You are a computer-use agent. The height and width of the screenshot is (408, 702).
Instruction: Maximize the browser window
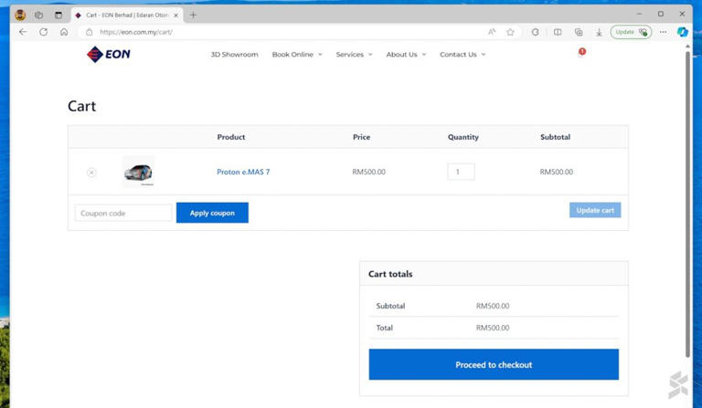click(661, 15)
